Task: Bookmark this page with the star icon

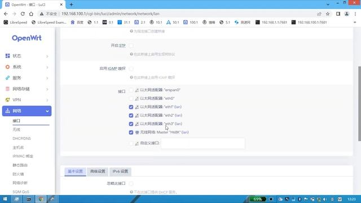Action: (x=328, y=14)
